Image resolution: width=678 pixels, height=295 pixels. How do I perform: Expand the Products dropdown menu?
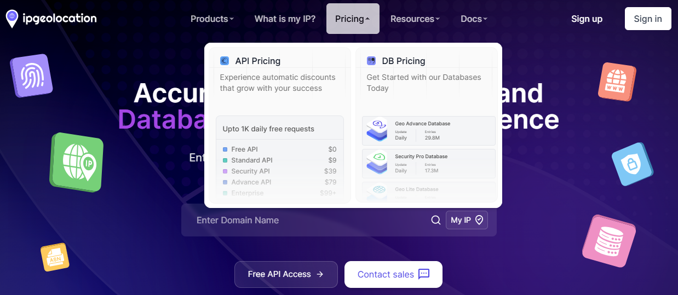[x=212, y=19]
